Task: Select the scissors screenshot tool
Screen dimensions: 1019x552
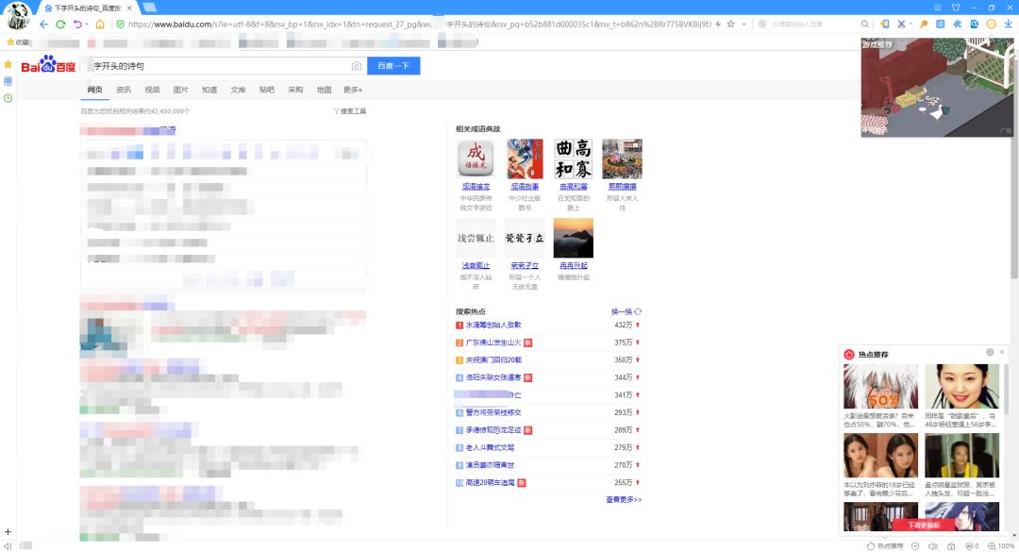Action: click(x=901, y=24)
